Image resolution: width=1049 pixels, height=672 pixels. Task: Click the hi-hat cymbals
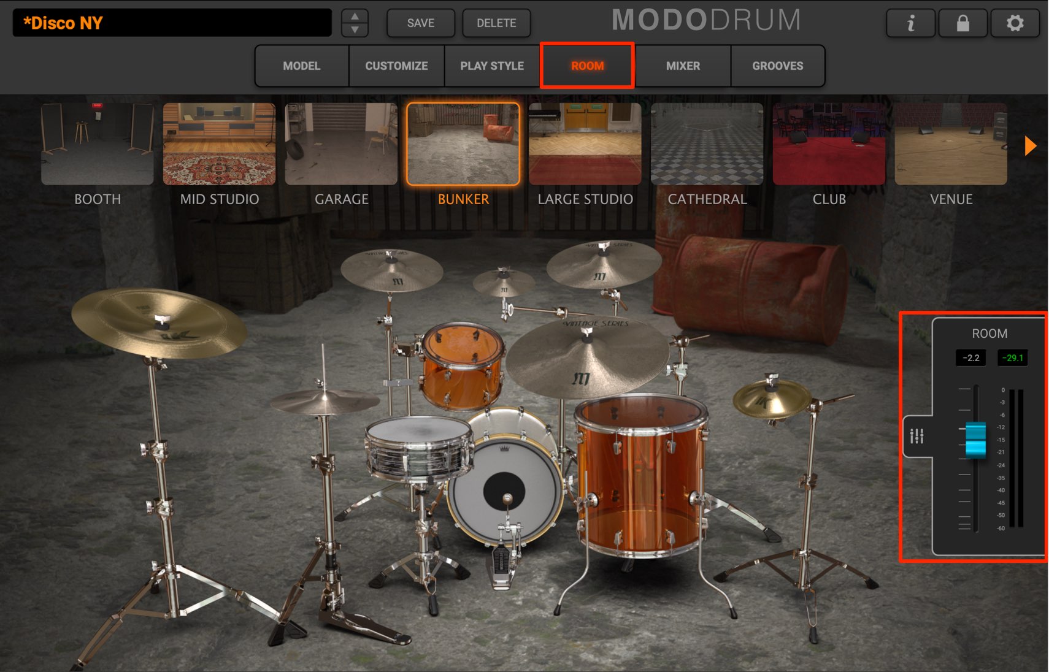pos(324,402)
